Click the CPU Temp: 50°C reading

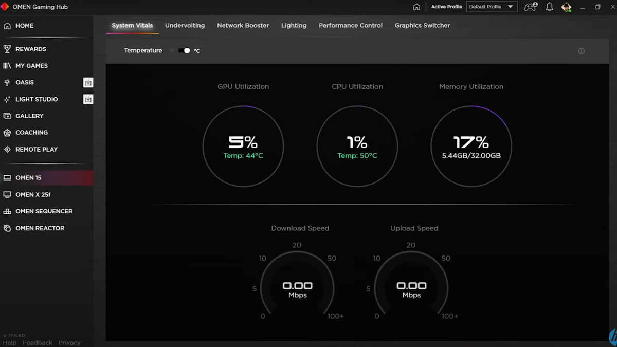pyautogui.click(x=357, y=156)
